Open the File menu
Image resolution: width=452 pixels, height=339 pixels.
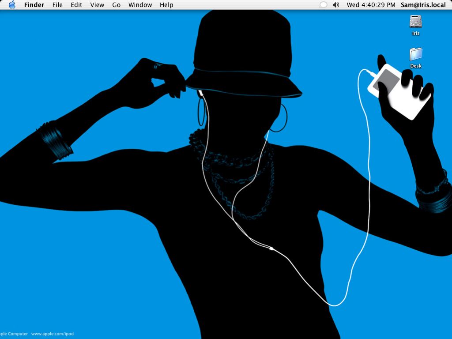pos(57,5)
